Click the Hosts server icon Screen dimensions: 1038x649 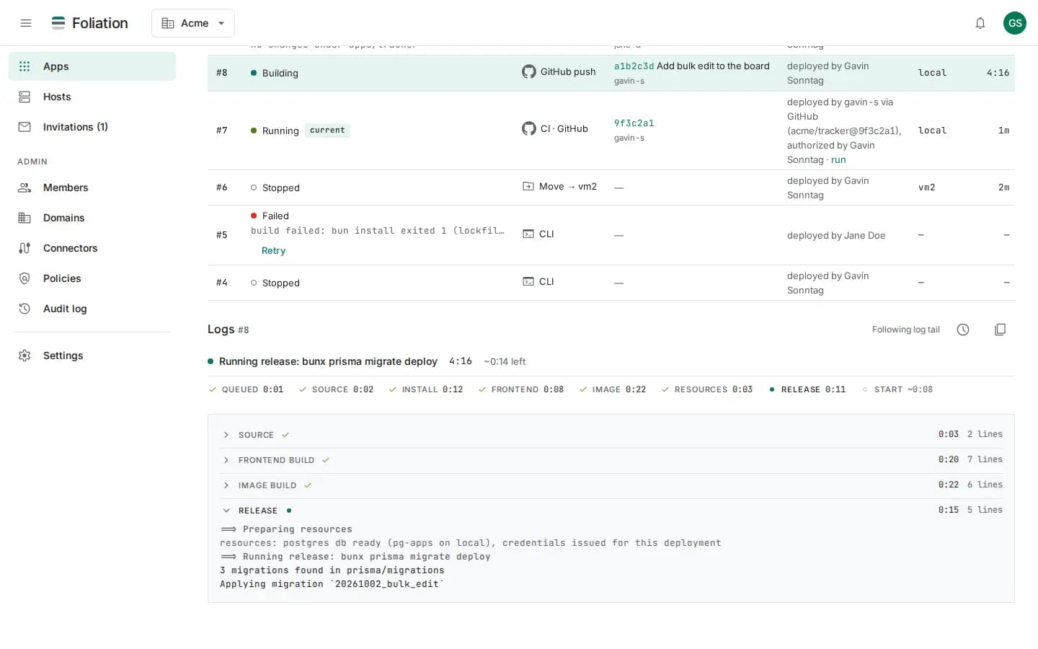[25, 97]
